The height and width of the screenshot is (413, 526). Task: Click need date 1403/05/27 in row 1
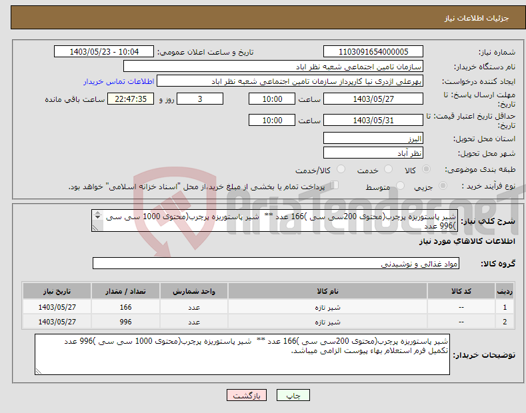[x=57, y=307]
